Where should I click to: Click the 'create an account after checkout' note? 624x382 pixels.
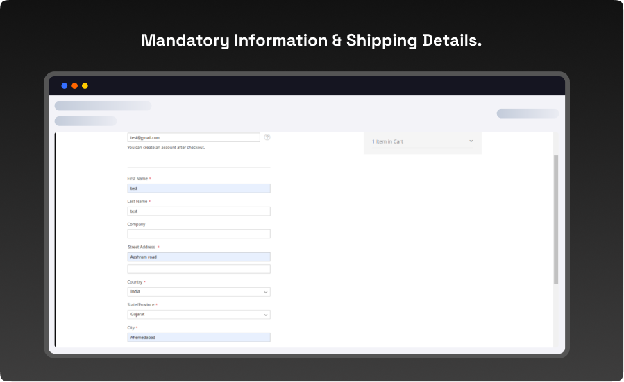(x=166, y=148)
